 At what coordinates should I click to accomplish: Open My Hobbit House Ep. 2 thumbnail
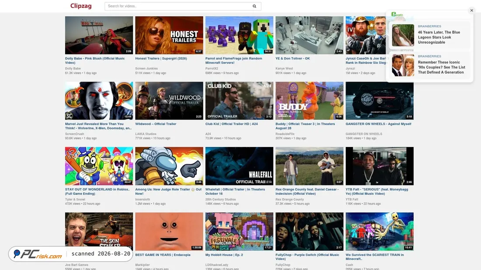239,232
